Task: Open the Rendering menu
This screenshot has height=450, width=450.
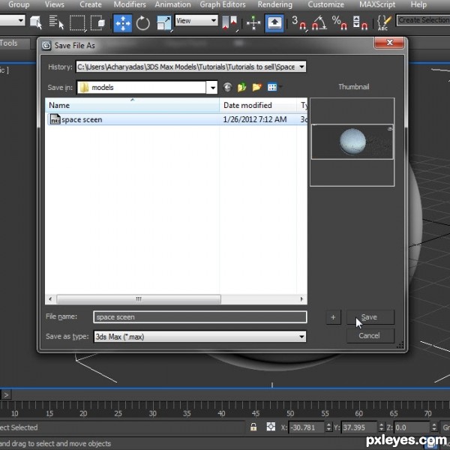Action: click(275, 4)
